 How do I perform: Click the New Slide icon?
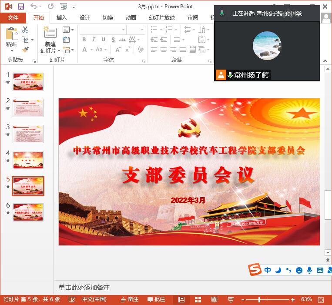(x=50, y=32)
